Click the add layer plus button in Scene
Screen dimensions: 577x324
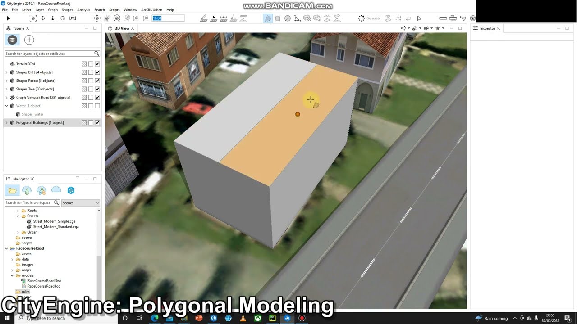[x=29, y=40]
